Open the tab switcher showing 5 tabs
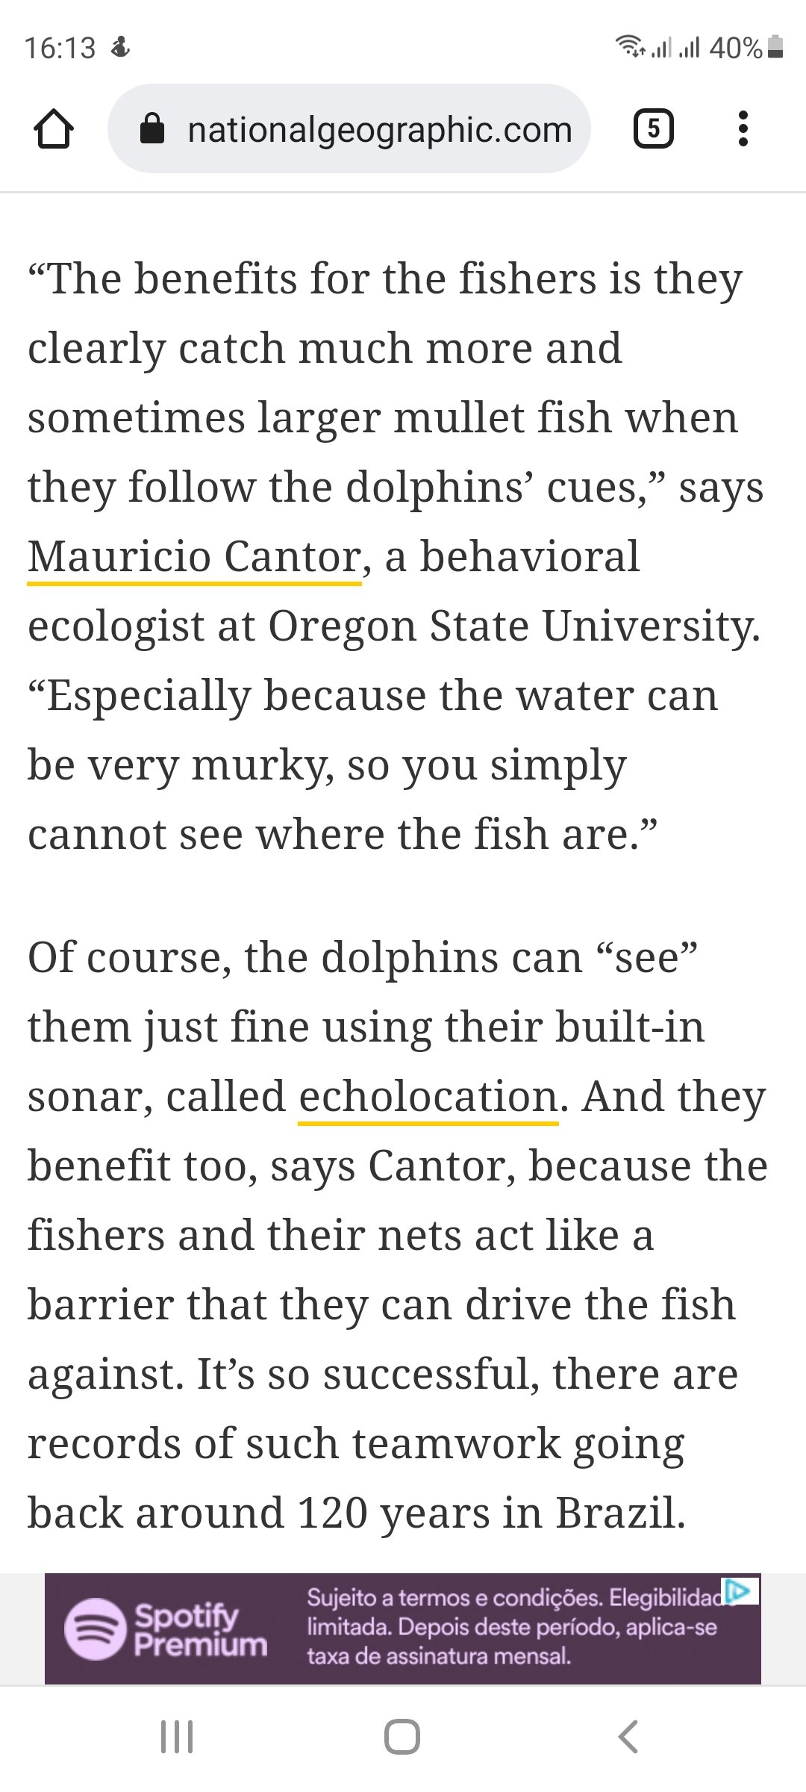The image size is (806, 1792). pos(653,129)
